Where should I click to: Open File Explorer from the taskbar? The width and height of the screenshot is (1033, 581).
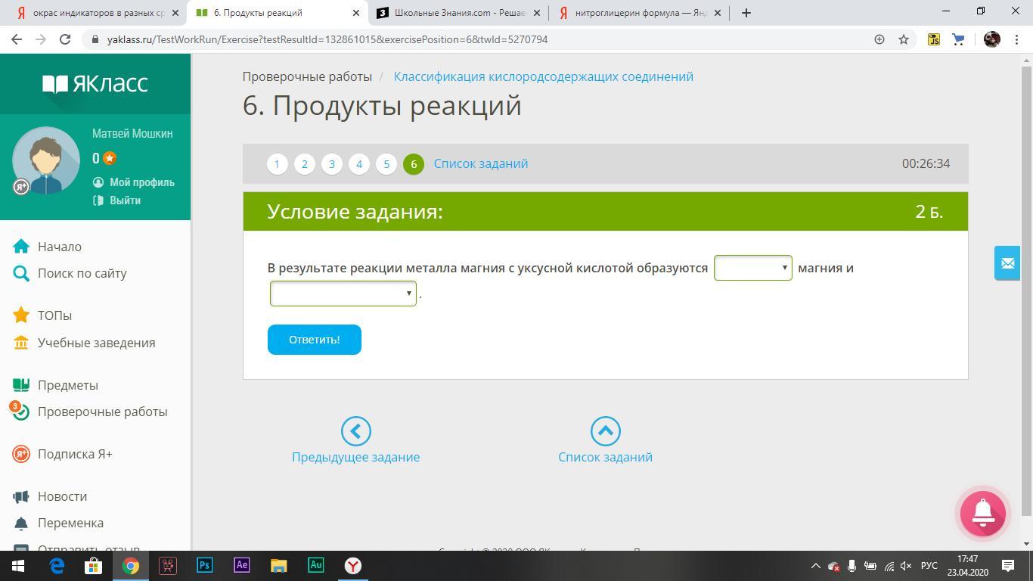click(278, 566)
